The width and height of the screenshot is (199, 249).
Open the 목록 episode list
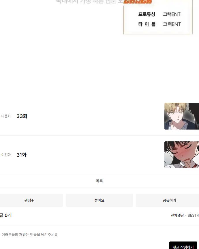(x=99, y=181)
